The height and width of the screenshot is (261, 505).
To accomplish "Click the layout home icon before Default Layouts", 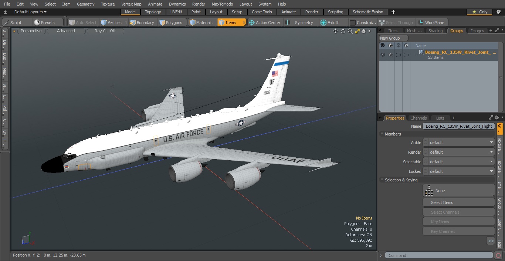I will (5, 12).
